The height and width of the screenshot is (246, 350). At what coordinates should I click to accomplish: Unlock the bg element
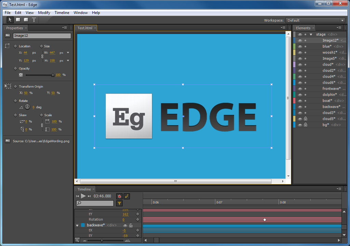(305, 125)
